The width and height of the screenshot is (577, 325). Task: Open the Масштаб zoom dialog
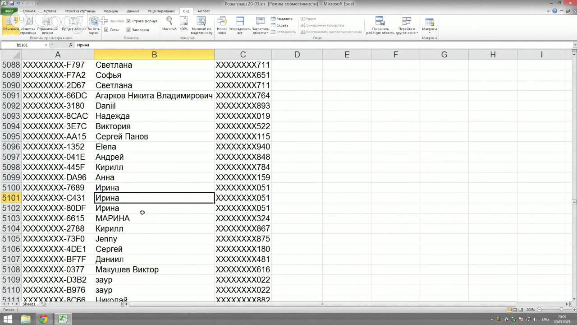[x=169, y=24]
